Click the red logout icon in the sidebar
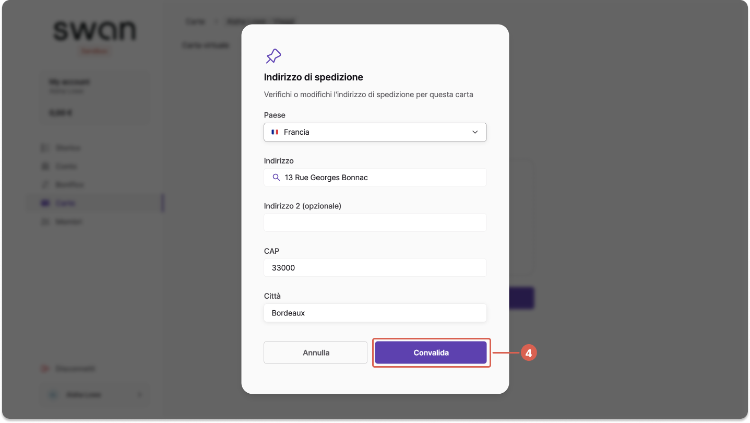Image resolution: width=750 pixels, height=423 pixels. coord(45,369)
